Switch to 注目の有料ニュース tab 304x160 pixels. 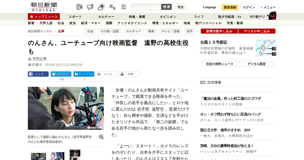pos(220,64)
